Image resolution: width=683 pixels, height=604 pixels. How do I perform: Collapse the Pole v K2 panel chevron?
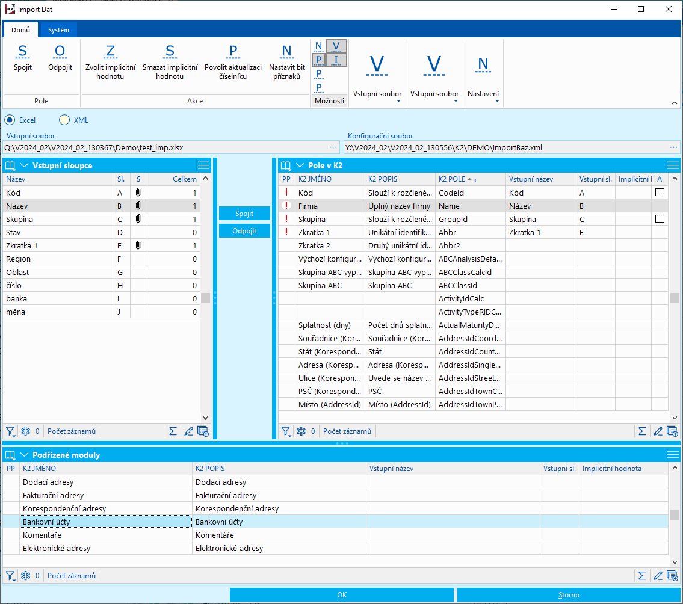(x=299, y=165)
